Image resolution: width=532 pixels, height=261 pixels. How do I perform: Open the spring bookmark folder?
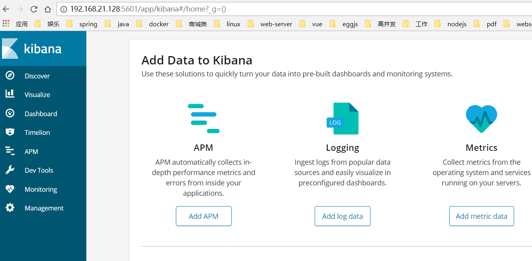click(x=82, y=24)
